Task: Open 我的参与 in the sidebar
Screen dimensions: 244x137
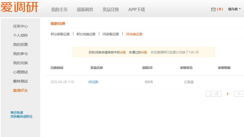Action: 20,54
